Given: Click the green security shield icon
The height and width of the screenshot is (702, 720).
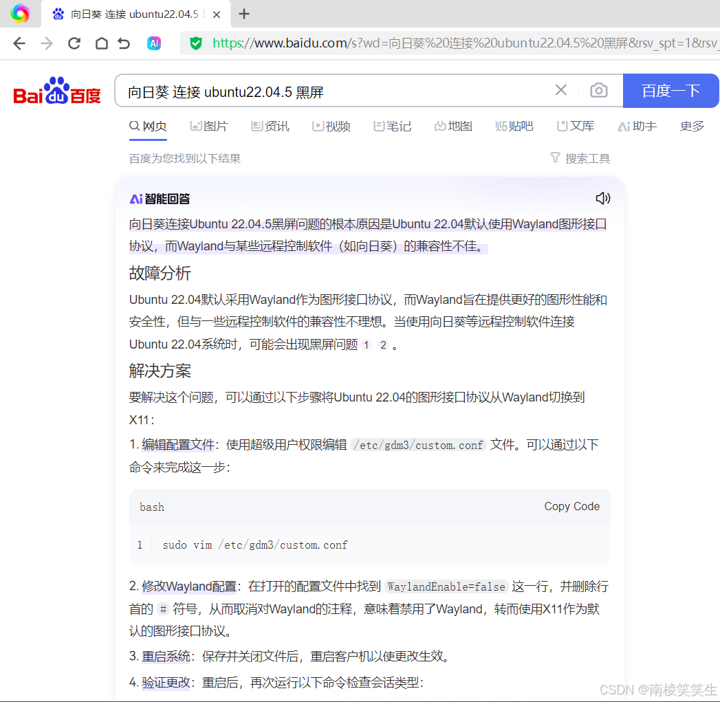Looking at the screenshot, I should 195,43.
